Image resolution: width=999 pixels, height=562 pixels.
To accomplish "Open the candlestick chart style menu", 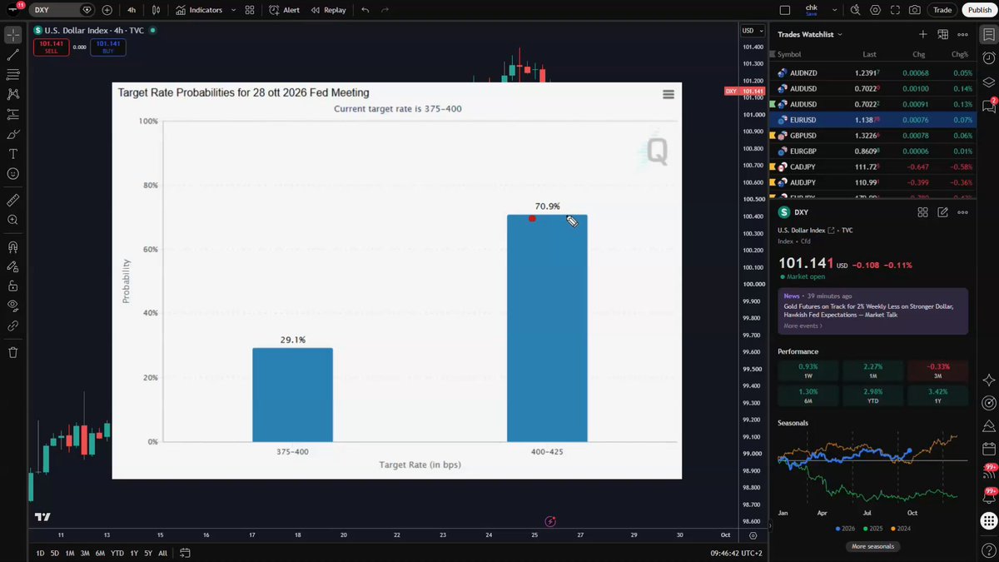I will pyautogui.click(x=157, y=10).
